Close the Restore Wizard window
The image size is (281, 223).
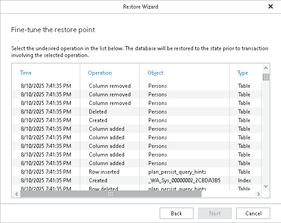click(x=271, y=6)
